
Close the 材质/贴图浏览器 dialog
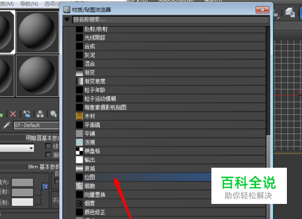[262, 10]
